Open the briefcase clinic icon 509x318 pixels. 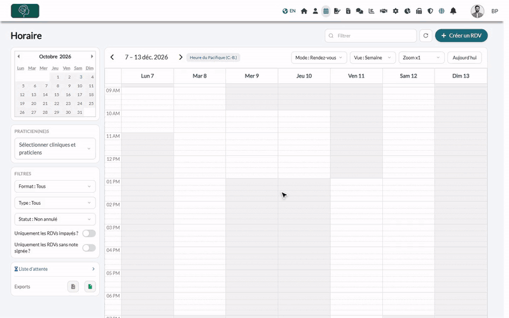(419, 11)
